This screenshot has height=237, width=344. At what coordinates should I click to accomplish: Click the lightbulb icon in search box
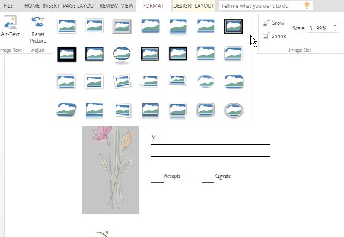click(307, 5)
